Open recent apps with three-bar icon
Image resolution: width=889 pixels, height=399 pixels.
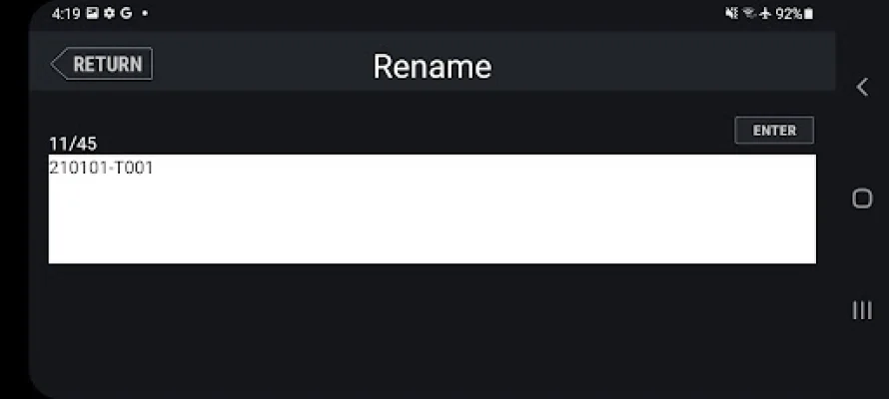862,310
